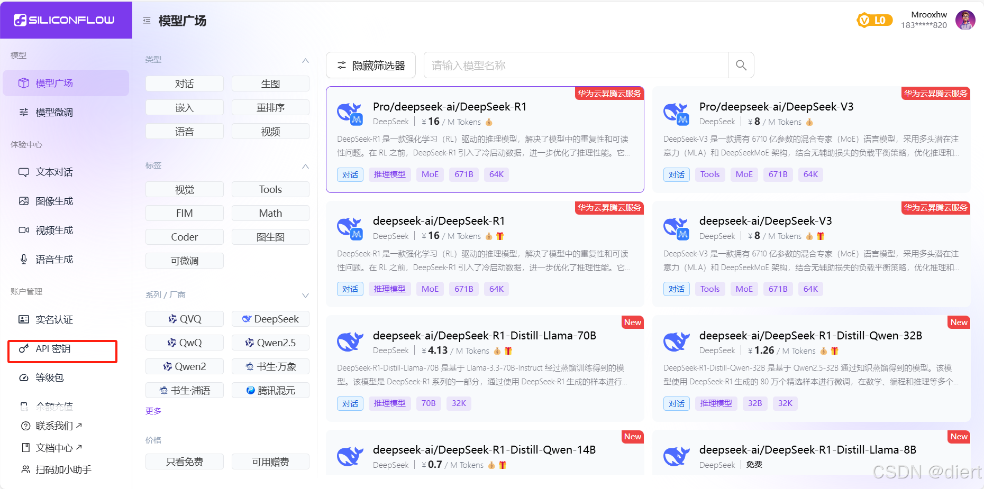Image resolution: width=984 pixels, height=489 pixels.
Task: Toggle the 生图 type filter
Action: 270,84
